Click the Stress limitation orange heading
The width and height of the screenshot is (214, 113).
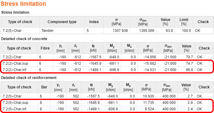[x=23, y=4]
